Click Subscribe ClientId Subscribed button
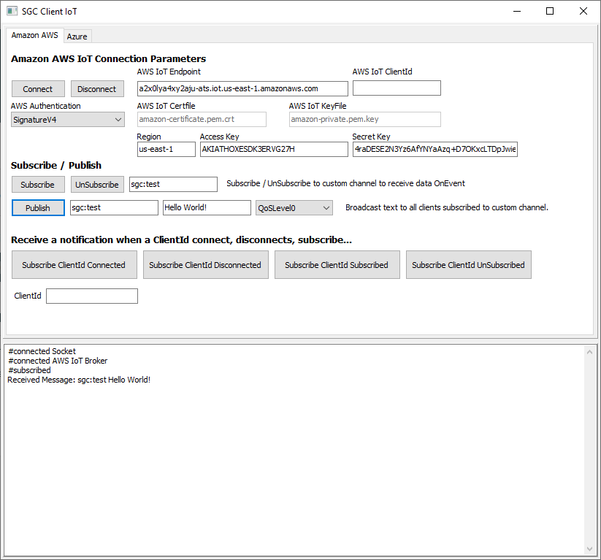 point(337,265)
